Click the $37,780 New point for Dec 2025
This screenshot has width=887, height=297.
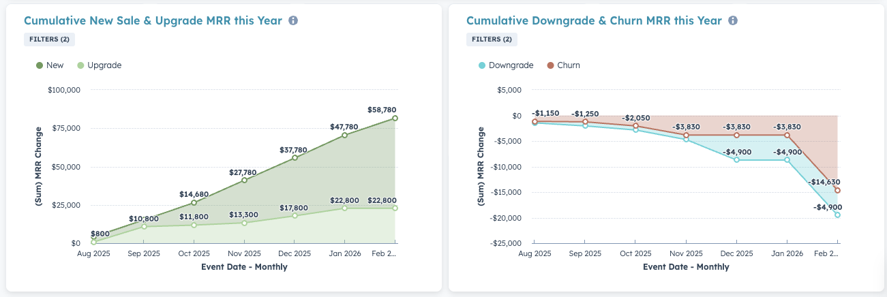(295, 158)
